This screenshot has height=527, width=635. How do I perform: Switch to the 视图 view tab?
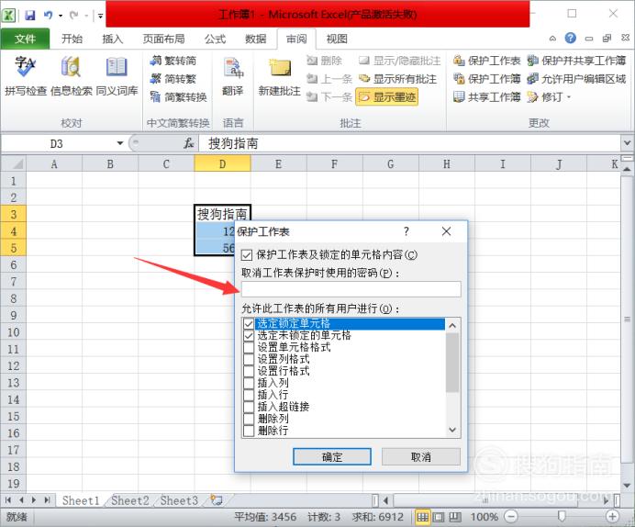(337, 39)
